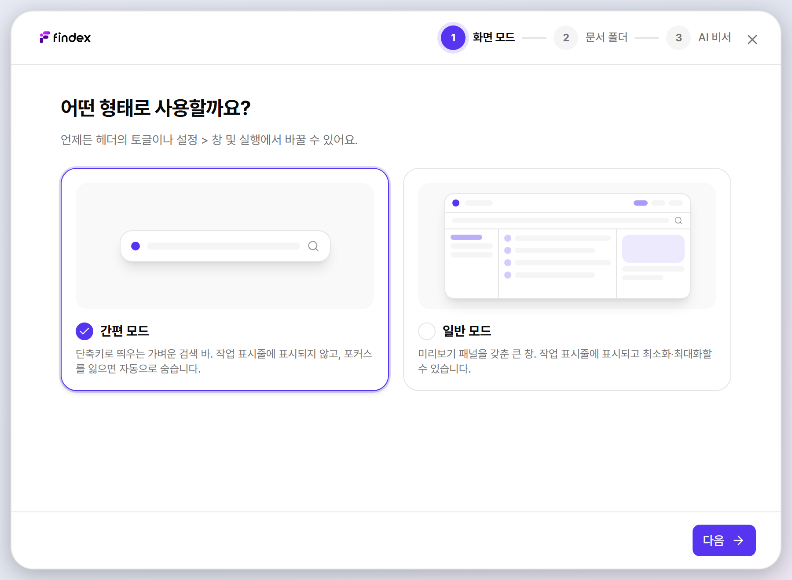Click the subtitle about 설정 > 창 및 실행

tap(209, 140)
